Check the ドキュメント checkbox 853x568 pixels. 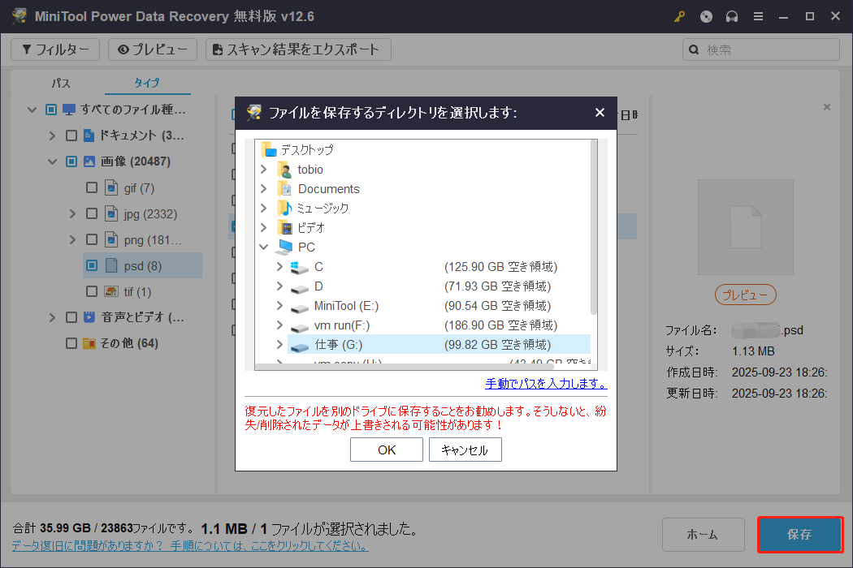click(71, 135)
